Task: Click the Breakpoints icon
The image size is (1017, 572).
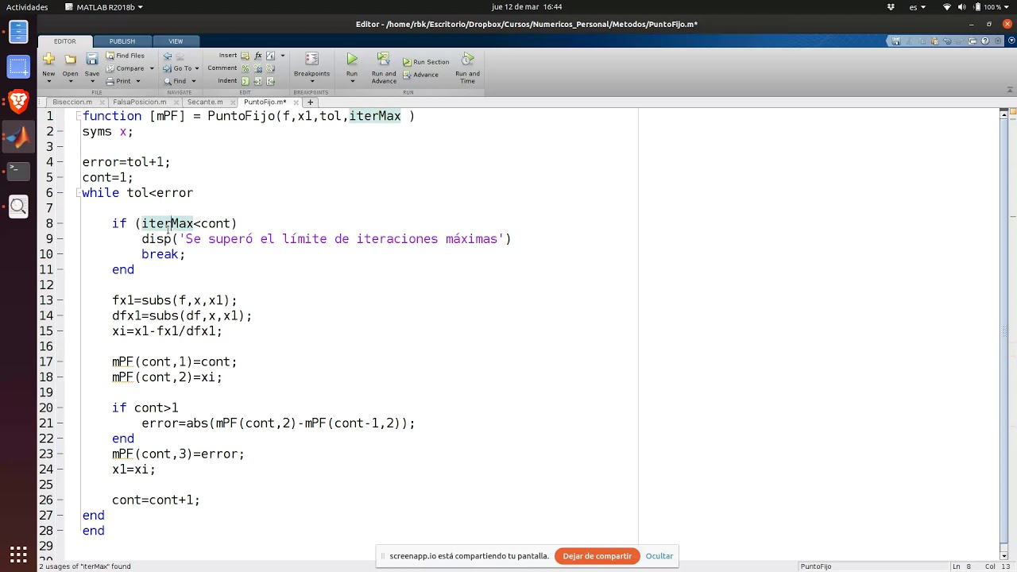Action: pos(311,60)
